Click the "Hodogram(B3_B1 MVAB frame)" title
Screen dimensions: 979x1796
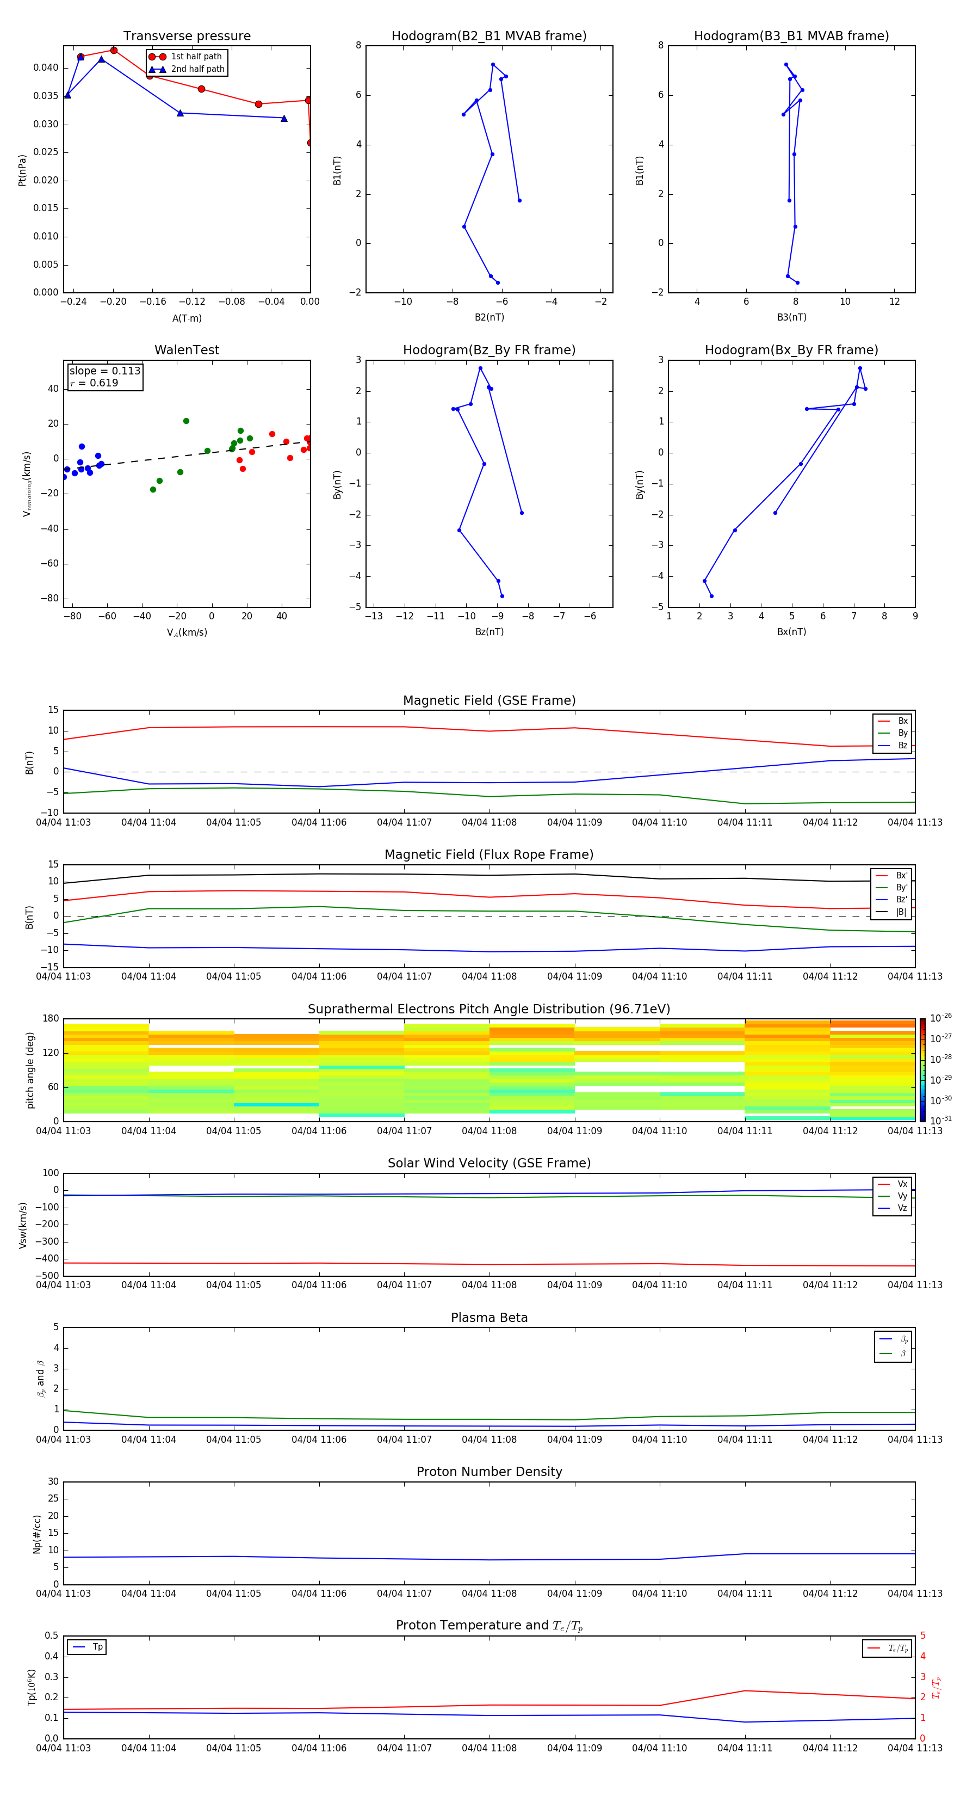point(791,36)
